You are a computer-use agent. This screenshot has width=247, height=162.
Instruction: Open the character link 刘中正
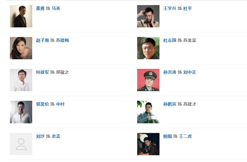pos(190,72)
